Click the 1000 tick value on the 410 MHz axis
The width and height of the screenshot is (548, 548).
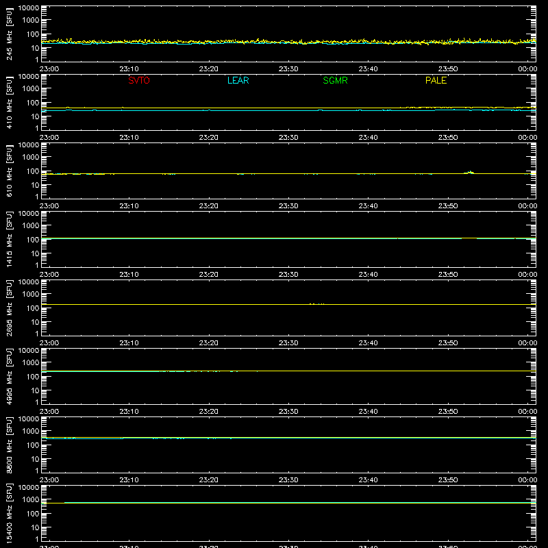(31, 89)
